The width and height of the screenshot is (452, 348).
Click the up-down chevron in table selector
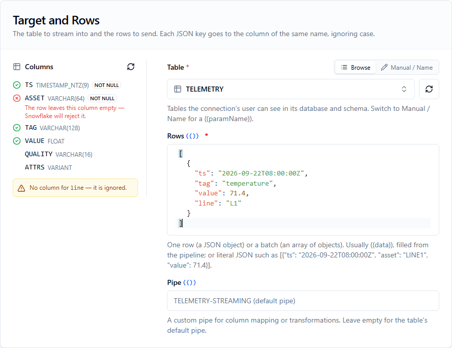(x=404, y=89)
